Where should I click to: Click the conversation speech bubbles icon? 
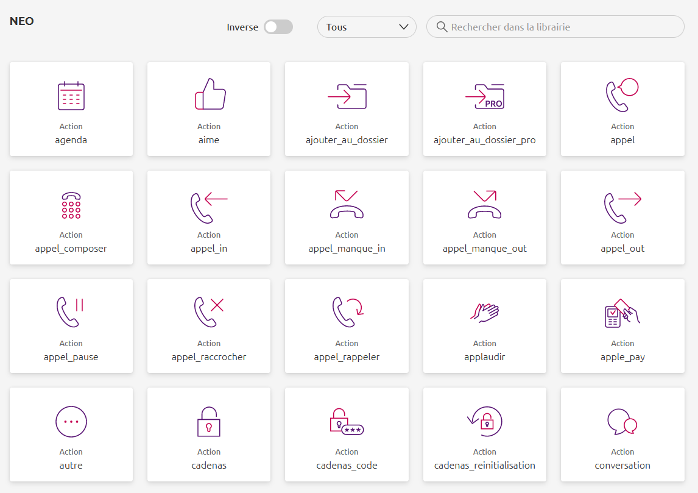(622, 422)
